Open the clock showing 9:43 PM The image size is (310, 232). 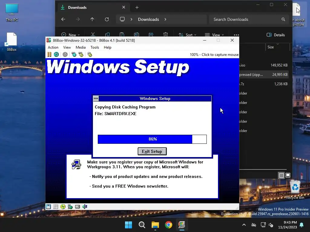(x=288, y=225)
